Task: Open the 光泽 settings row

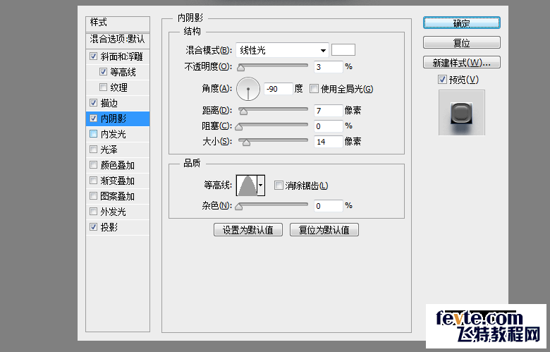Action: pyautogui.click(x=118, y=150)
